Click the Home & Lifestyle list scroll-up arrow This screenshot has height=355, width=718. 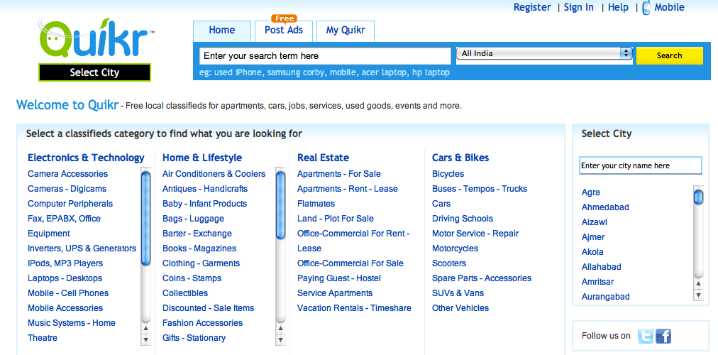[x=281, y=329]
